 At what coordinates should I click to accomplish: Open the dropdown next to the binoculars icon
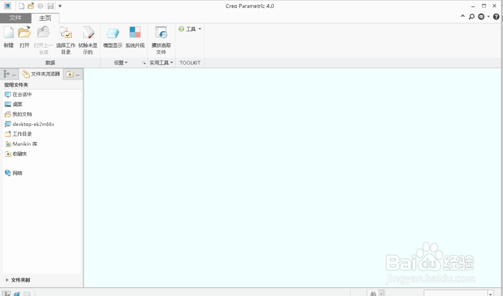[381, 293]
